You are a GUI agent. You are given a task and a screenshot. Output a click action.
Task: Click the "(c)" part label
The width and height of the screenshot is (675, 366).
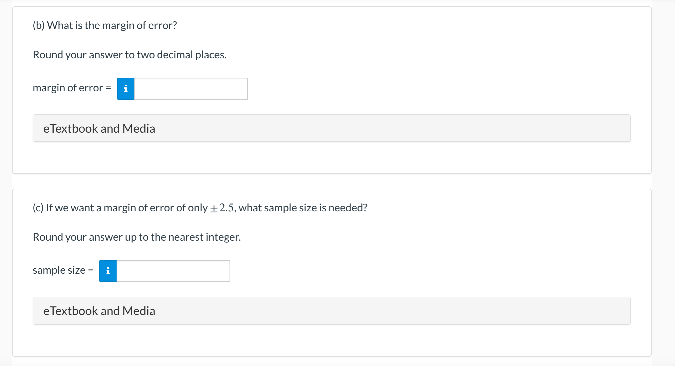[38, 208]
